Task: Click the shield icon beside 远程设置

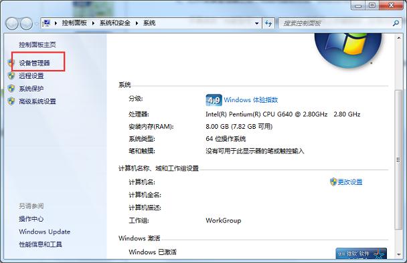Action: pos(11,75)
